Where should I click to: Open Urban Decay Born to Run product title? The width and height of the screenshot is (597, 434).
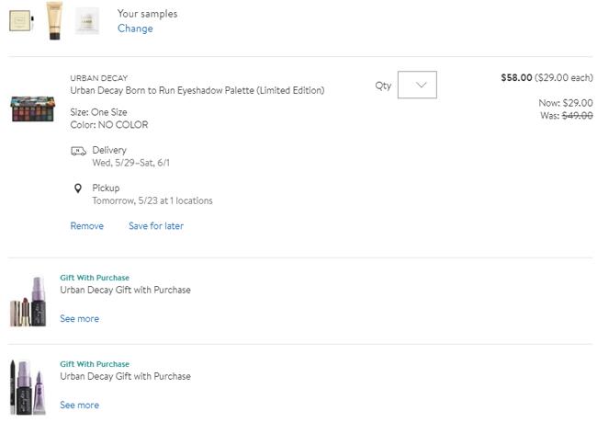click(x=197, y=91)
